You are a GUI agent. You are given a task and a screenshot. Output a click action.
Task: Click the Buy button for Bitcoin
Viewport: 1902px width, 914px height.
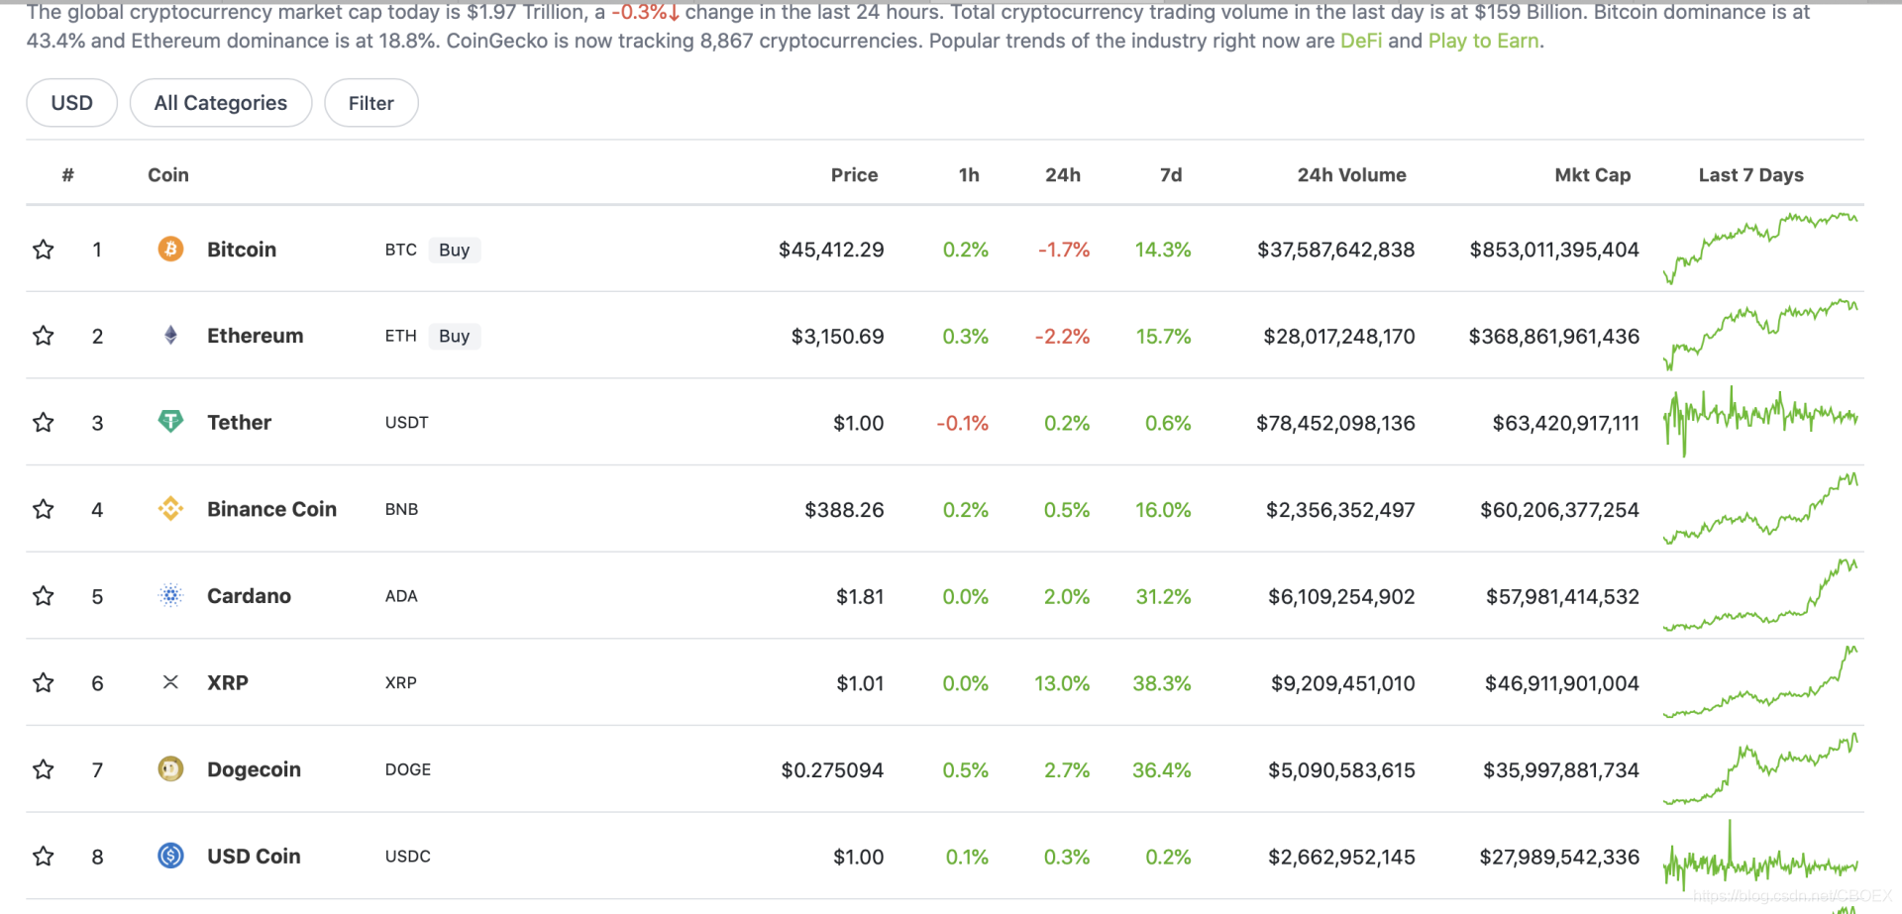pyautogui.click(x=455, y=250)
